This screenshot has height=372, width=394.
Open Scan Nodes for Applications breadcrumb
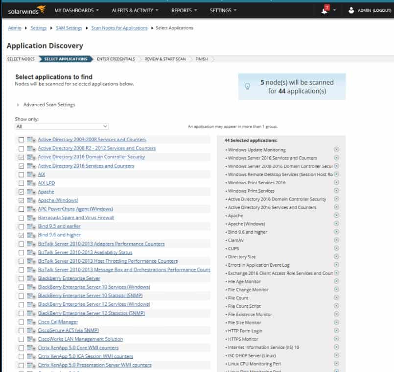[119, 28]
